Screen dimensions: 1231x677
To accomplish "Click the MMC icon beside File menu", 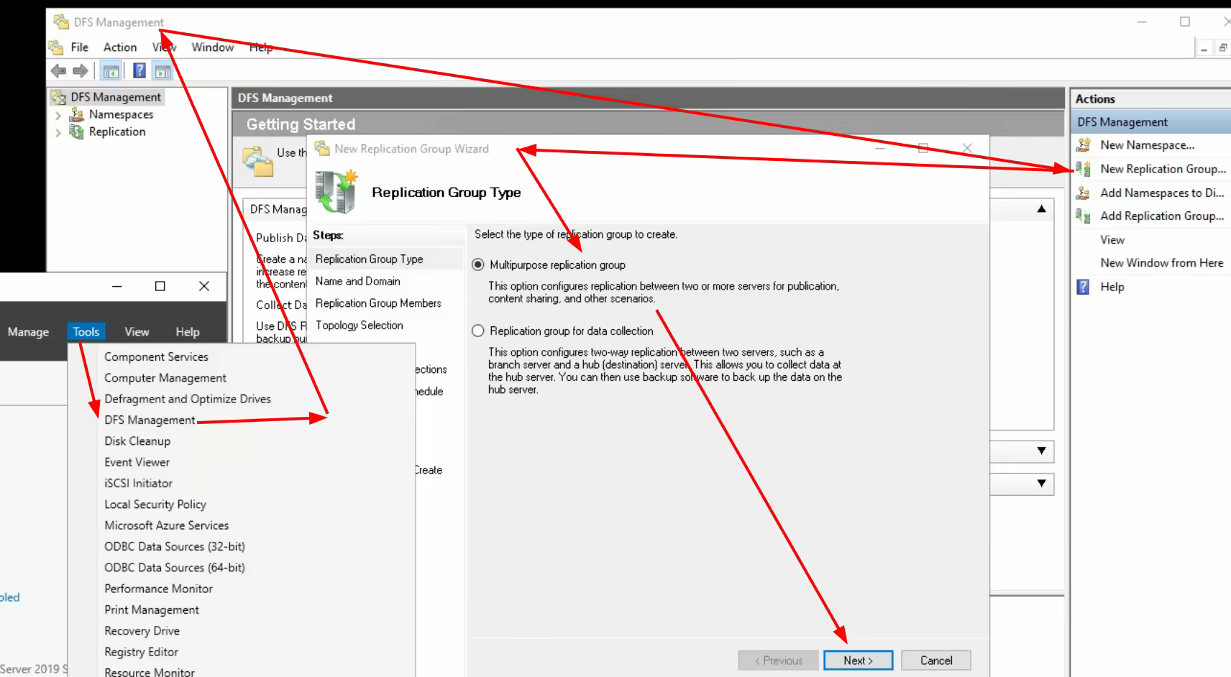I will tap(56, 47).
